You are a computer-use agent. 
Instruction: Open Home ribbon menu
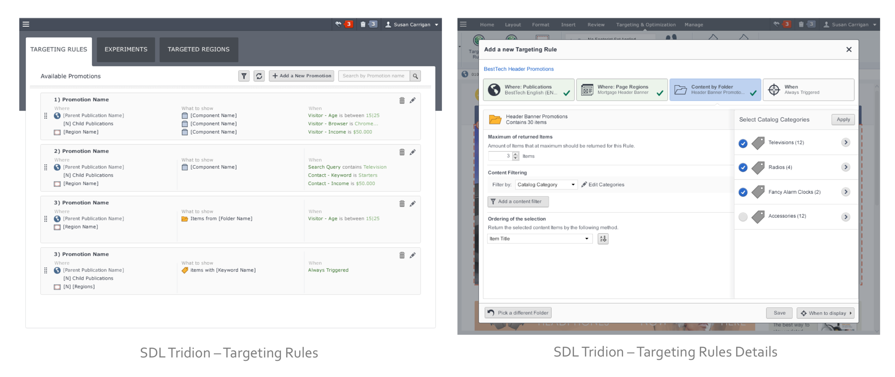[487, 25]
